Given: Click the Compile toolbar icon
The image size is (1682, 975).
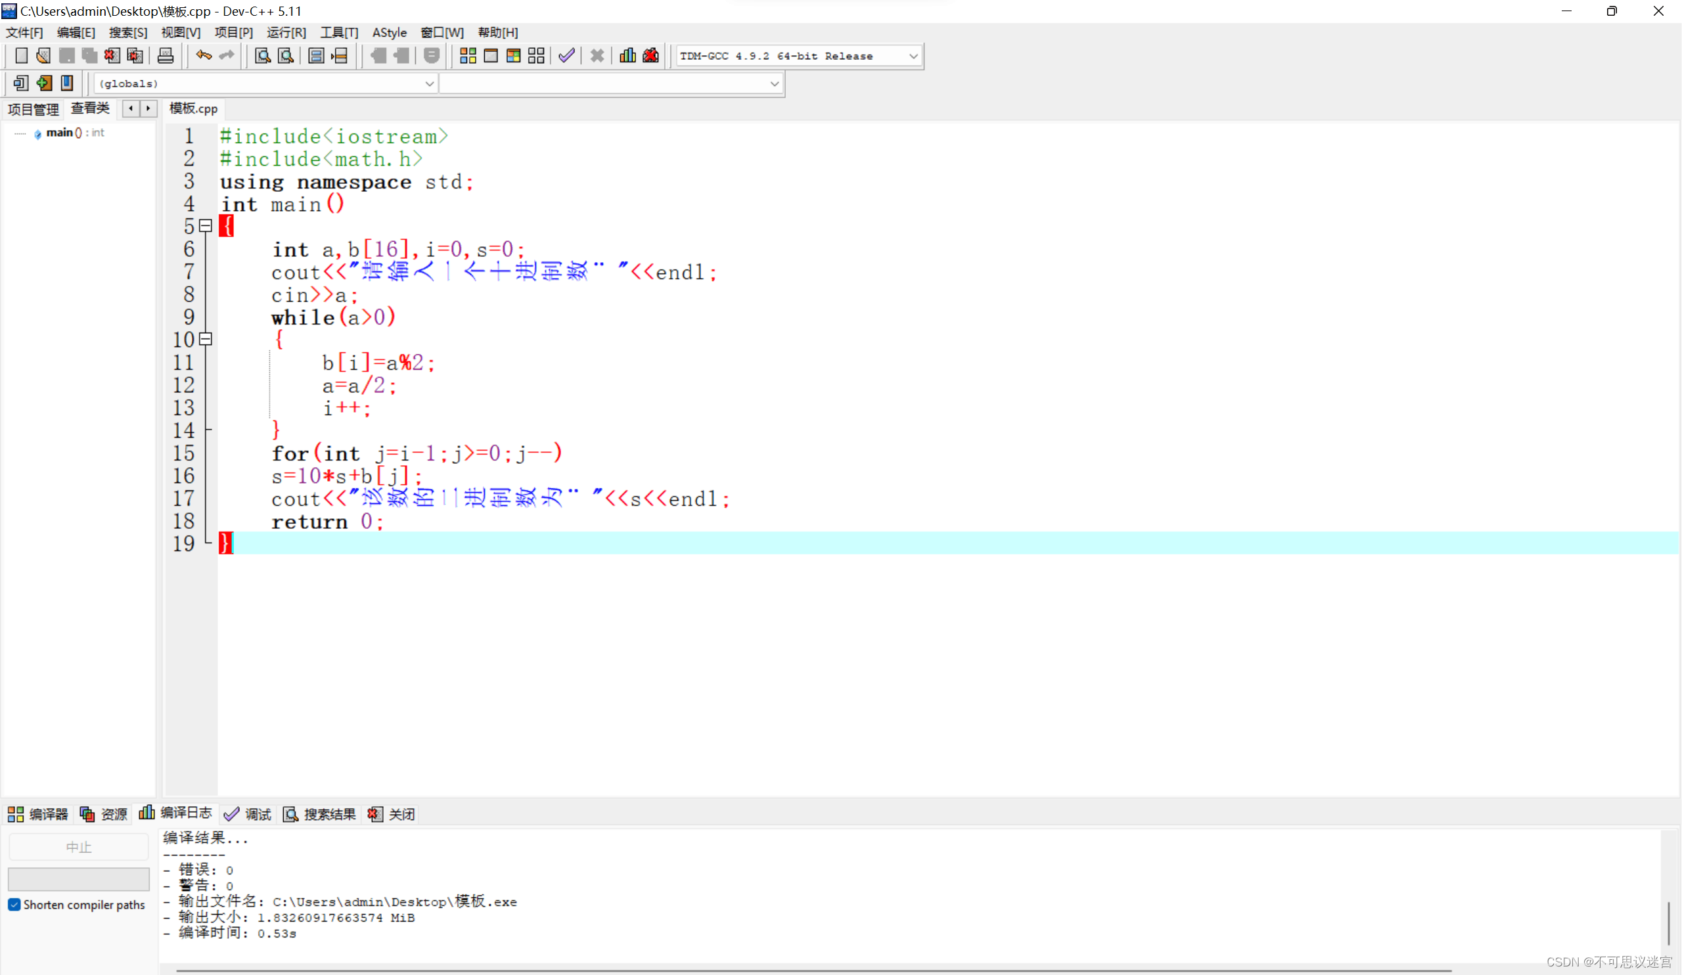Looking at the screenshot, I should (x=468, y=56).
